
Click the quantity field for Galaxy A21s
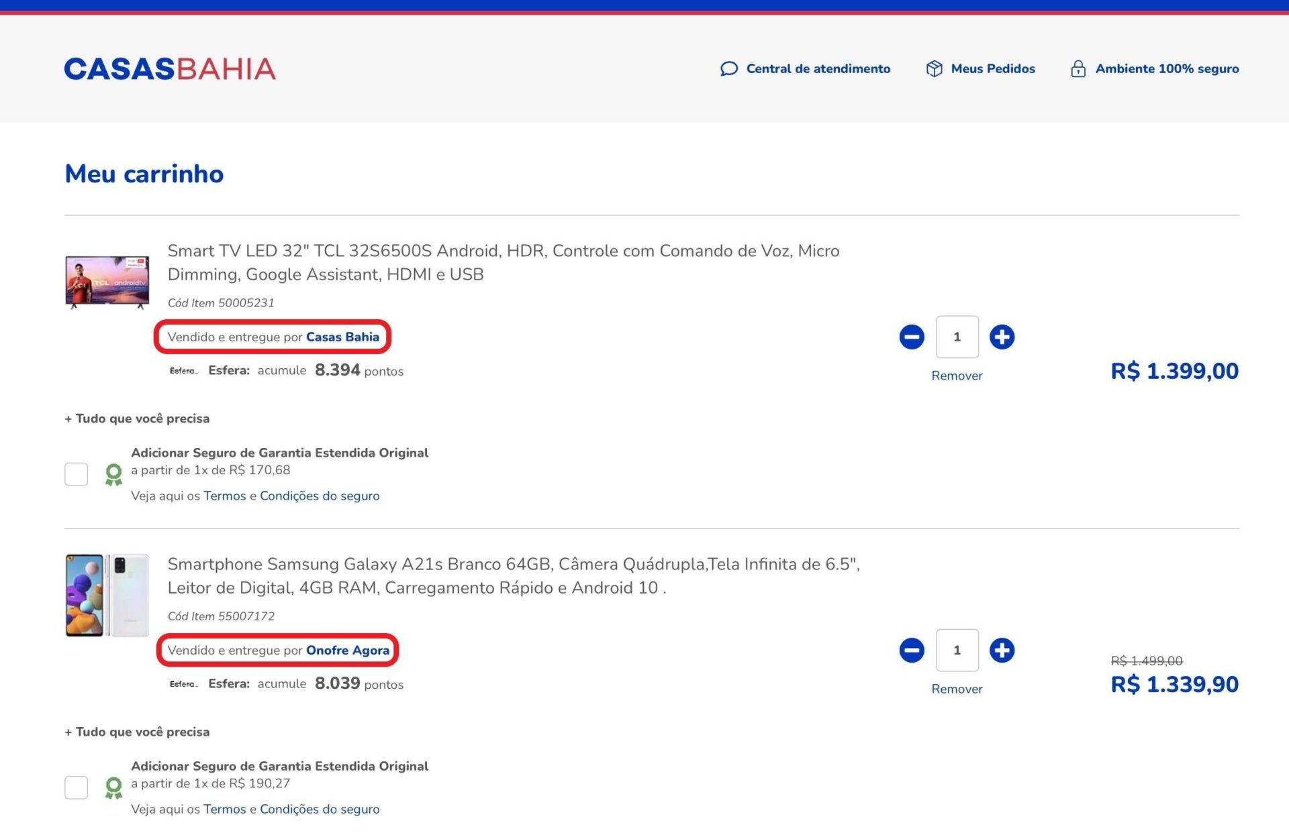[x=957, y=650]
